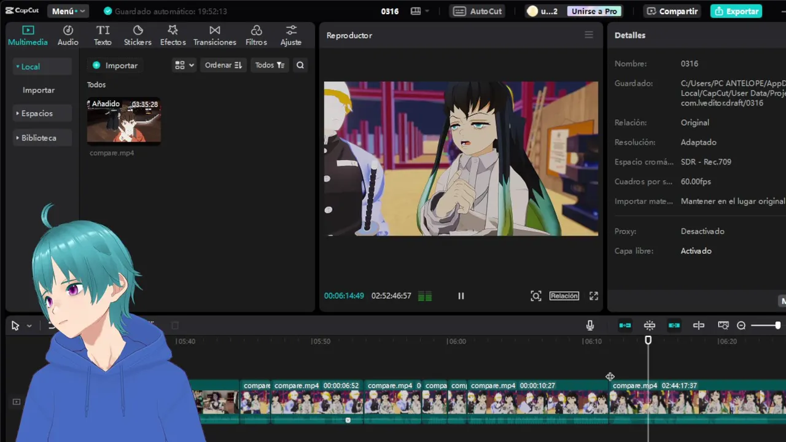Screen dimensions: 786x442
Task: Adjust the timeline zoom slider
Action: 765,325
